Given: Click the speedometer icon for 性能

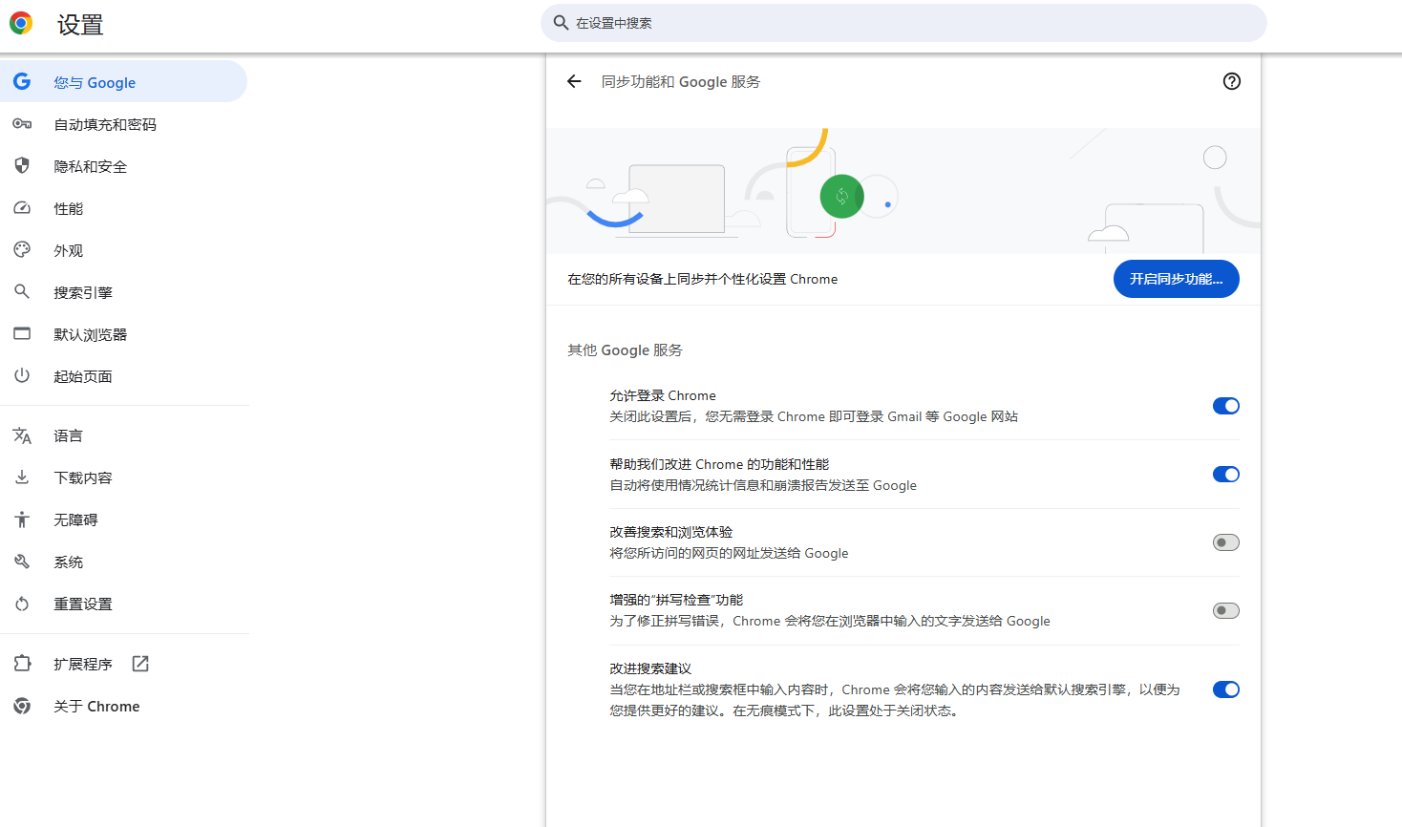Looking at the screenshot, I should pos(22,208).
